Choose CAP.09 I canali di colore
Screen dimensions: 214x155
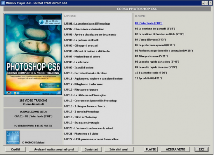point(79,68)
